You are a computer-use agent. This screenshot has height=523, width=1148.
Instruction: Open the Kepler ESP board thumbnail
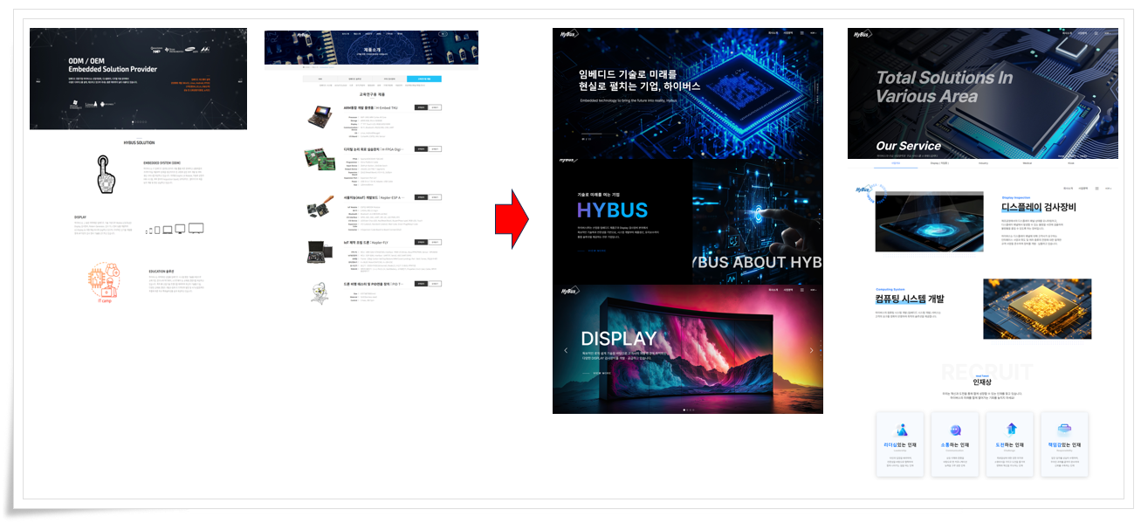click(x=320, y=206)
